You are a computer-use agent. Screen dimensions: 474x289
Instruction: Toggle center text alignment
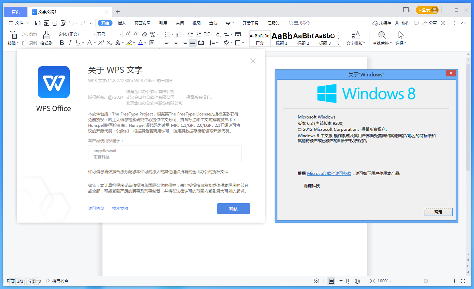(176, 43)
